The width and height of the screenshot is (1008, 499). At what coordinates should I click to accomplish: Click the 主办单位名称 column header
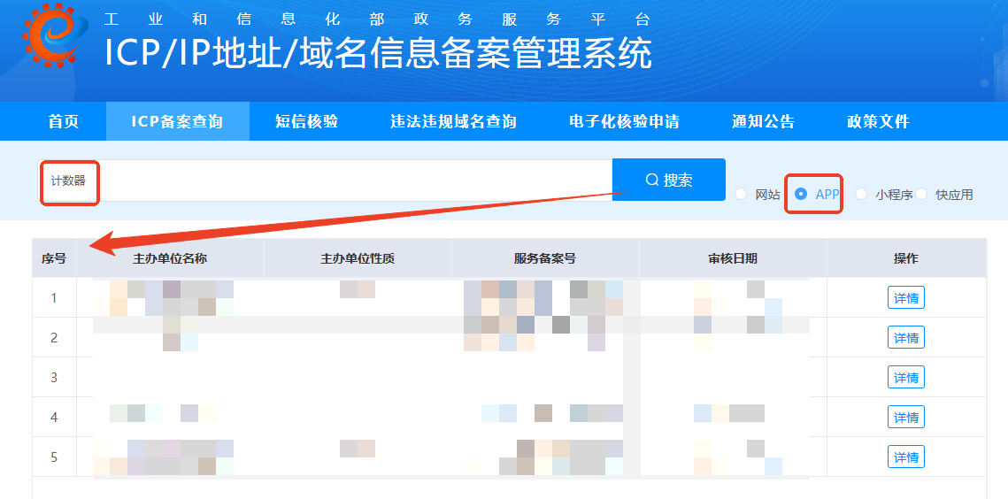point(170,258)
